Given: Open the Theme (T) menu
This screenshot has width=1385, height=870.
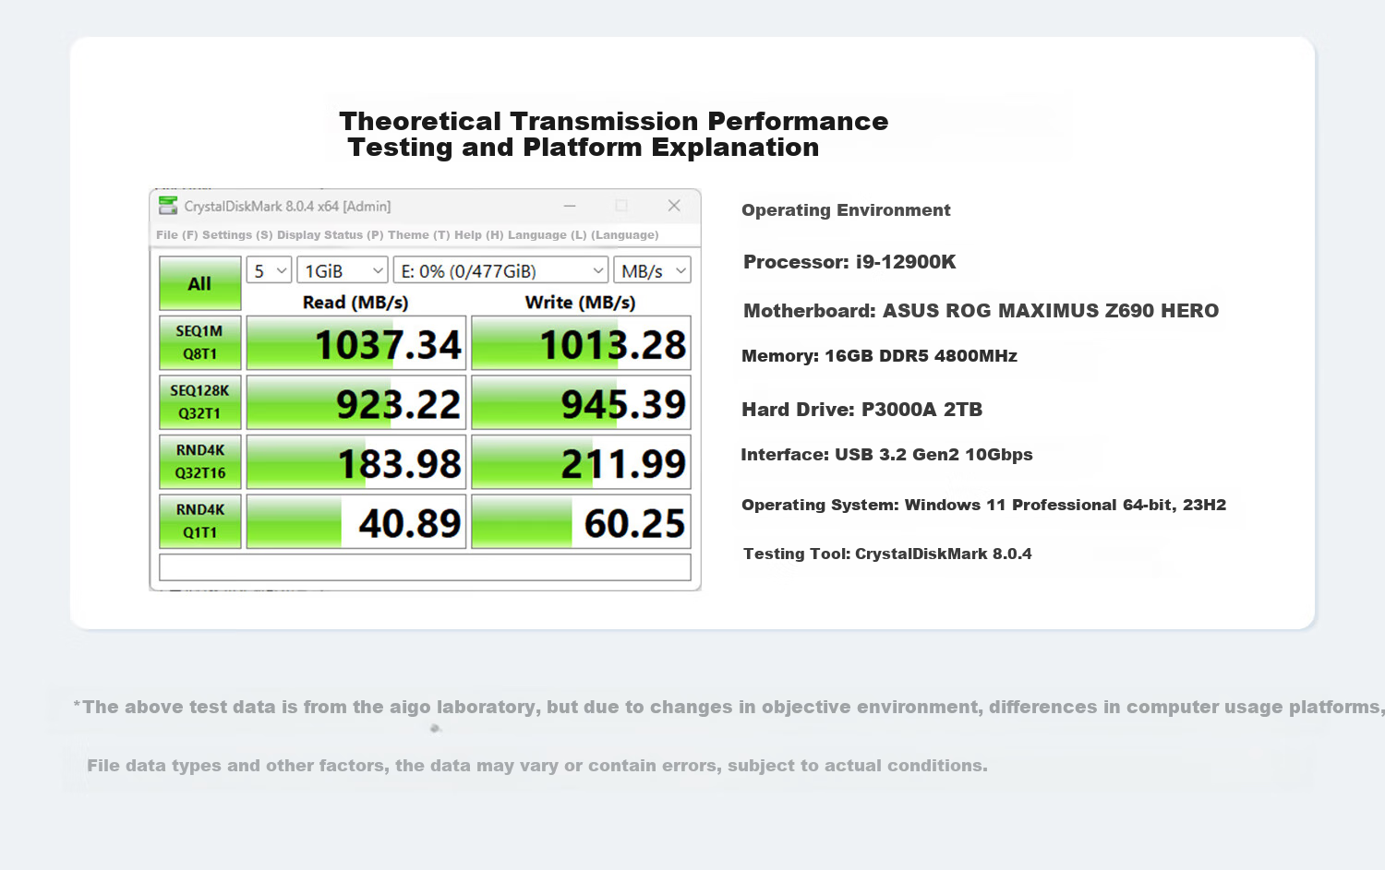Looking at the screenshot, I should [419, 235].
